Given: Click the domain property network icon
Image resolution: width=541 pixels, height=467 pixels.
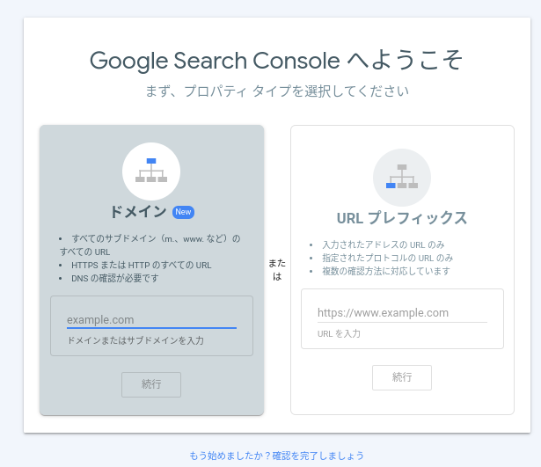Looking at the screenshot, I should (x=151, y=171).
